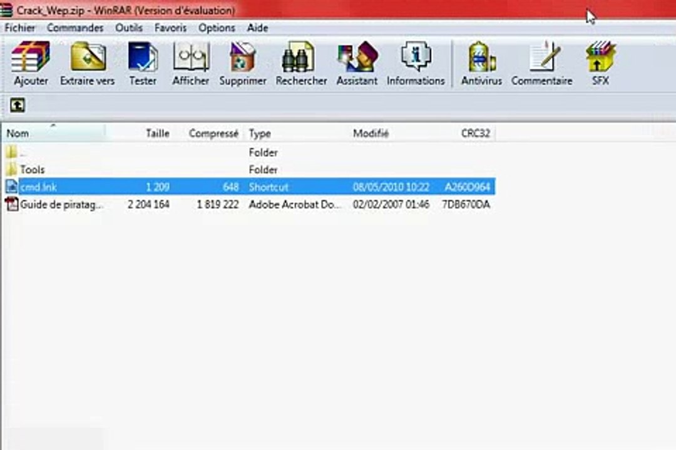Click the 02/02/2007 01:46 date cell
676x450 pixels.
(391, 204)
